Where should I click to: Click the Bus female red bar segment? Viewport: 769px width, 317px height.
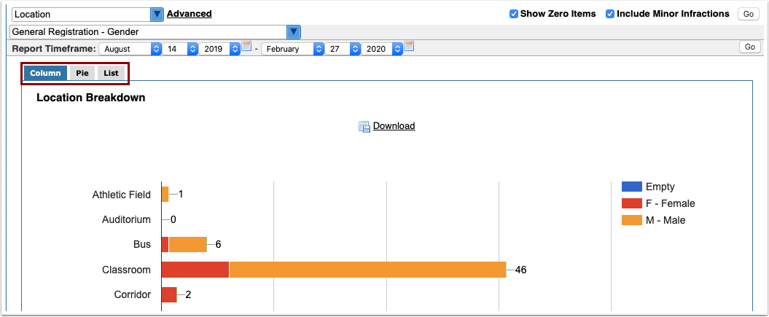pyautogui.click(x=165, y=244)
